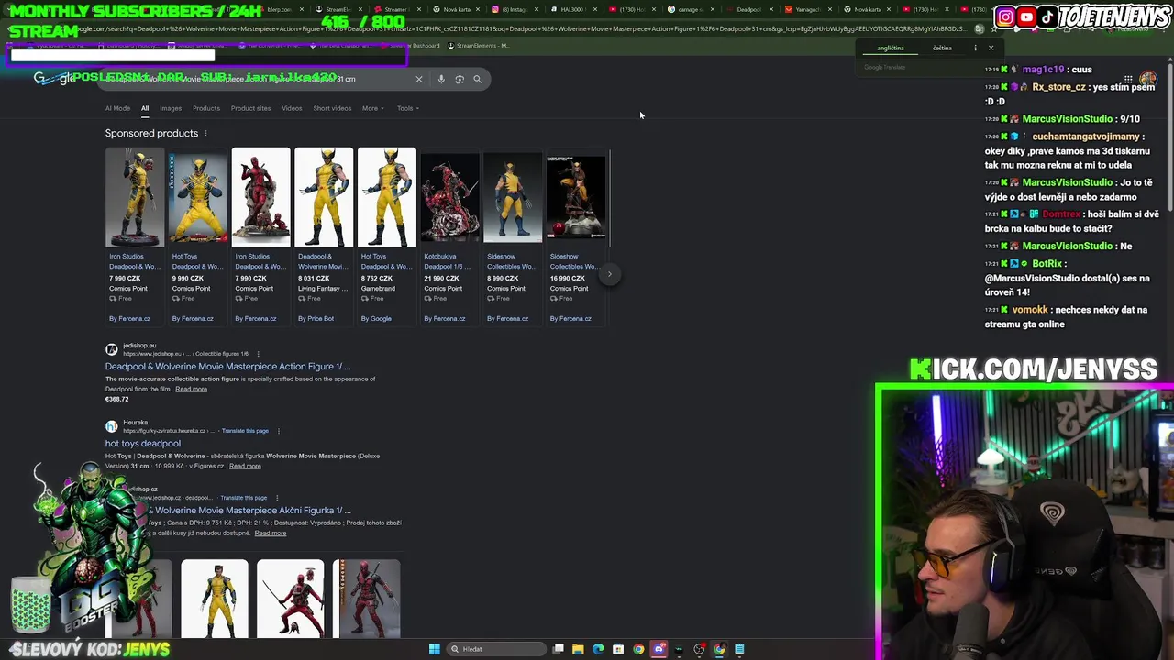
Task: Click the Google logo
Action: [55, 79]
